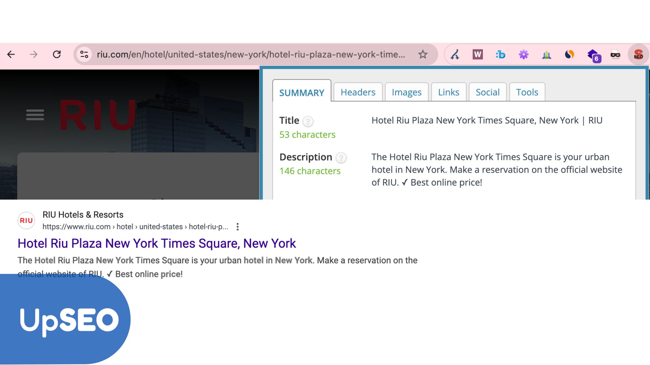Image resolution: width=650 pixels, height=365 pixels.
Task: Click the RIU favicon in search result
Action: [26, 220]
